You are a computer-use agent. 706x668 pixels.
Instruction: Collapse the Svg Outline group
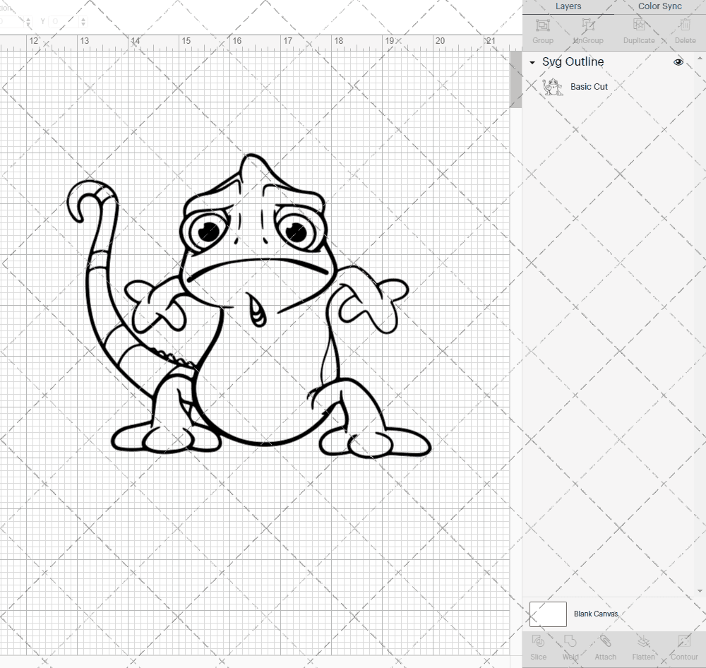532,62
